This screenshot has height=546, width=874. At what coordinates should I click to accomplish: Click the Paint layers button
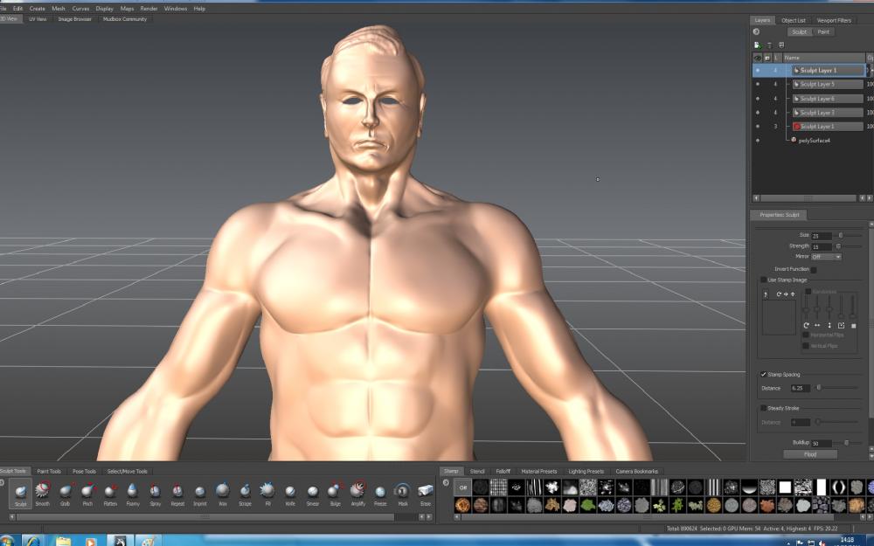pos(823,31)
